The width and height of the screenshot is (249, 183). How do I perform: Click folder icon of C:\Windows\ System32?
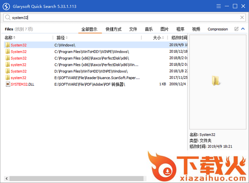pos(7,45)
